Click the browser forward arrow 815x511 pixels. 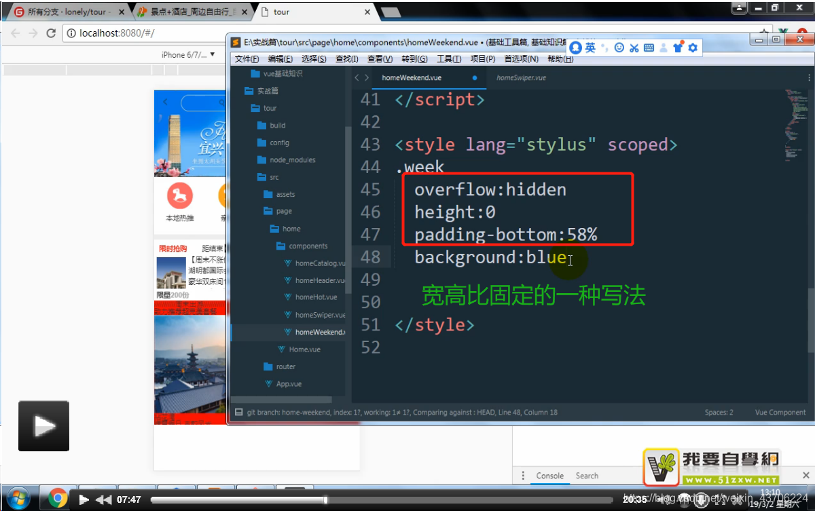33,33
